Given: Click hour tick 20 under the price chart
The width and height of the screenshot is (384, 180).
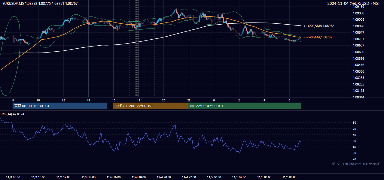Looking at the screenshot, I should point(164,100).
